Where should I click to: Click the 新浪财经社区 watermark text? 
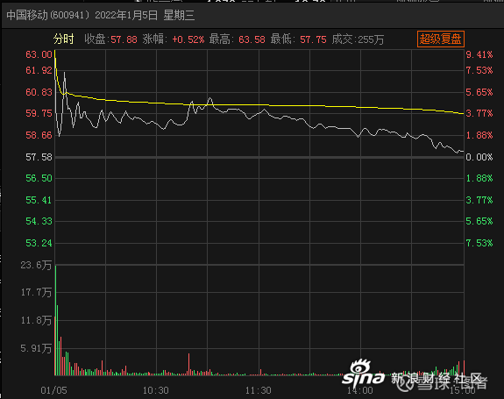tap(436, 379)
